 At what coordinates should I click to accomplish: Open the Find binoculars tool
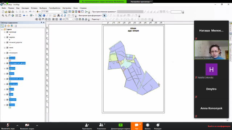[x=58, y=16]
